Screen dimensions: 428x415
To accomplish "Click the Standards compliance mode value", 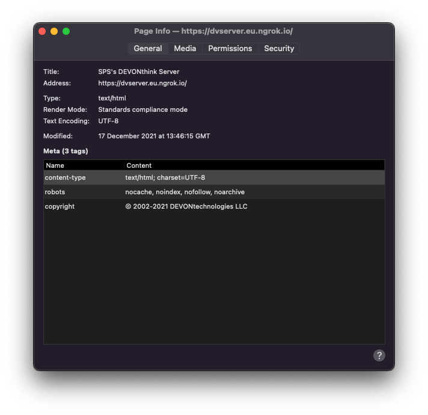I will pos(142,109).
